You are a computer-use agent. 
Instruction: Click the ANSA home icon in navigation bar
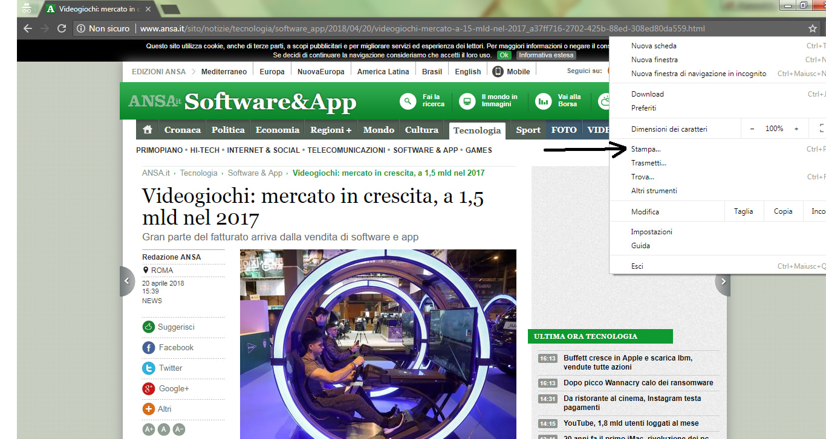tap(147, 130)
